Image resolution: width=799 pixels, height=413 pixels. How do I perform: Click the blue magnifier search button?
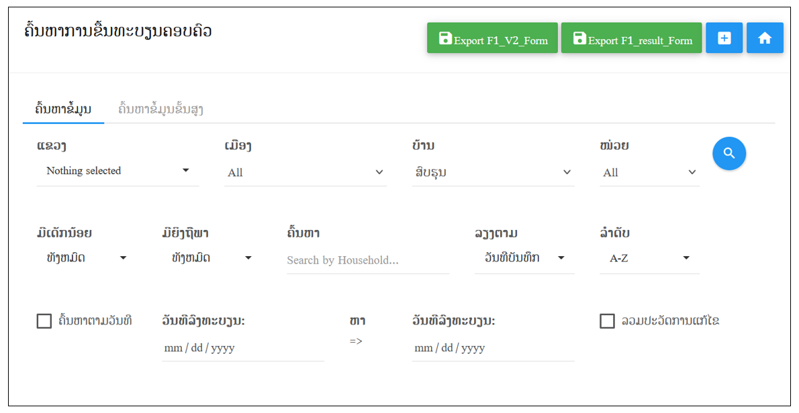(x=728, y=153)
